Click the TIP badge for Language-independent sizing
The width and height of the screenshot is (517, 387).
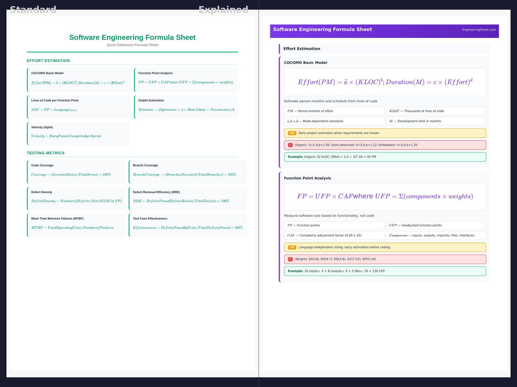tap(292, 247)
